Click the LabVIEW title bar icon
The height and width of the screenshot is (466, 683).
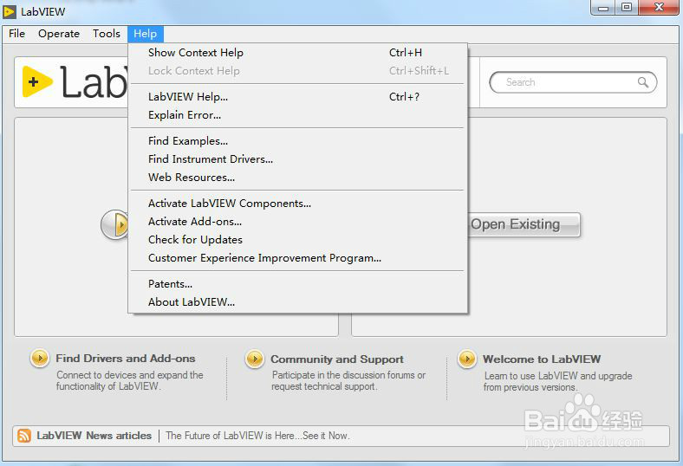tap(10, 12)
